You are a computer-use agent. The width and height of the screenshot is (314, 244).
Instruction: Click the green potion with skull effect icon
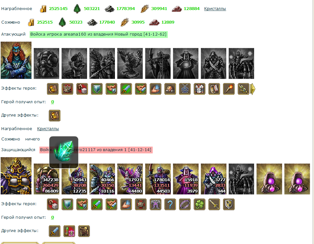click(x=69, y=231)
